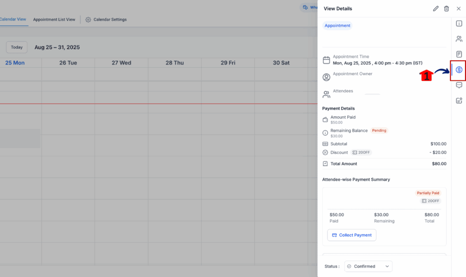Select the 29 Fri column header

tap(228, 63)
